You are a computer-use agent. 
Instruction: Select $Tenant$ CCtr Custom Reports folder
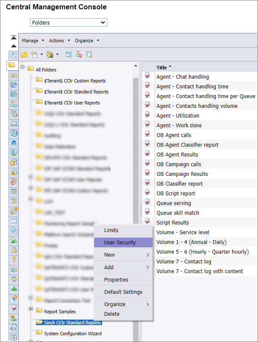coord(75,81)
